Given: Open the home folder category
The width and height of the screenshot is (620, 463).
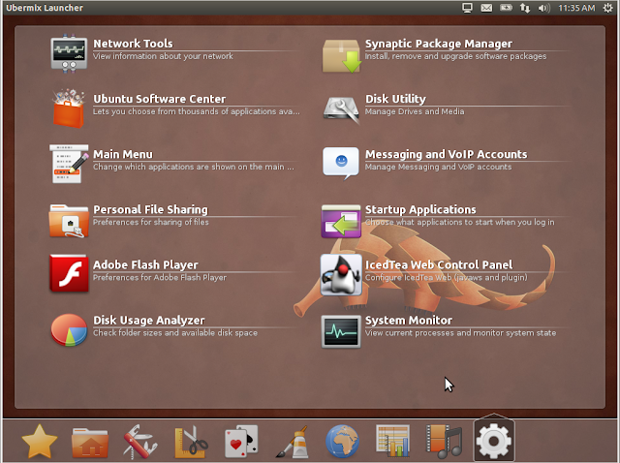Looking at the screenshot, I should click(90, 442).
